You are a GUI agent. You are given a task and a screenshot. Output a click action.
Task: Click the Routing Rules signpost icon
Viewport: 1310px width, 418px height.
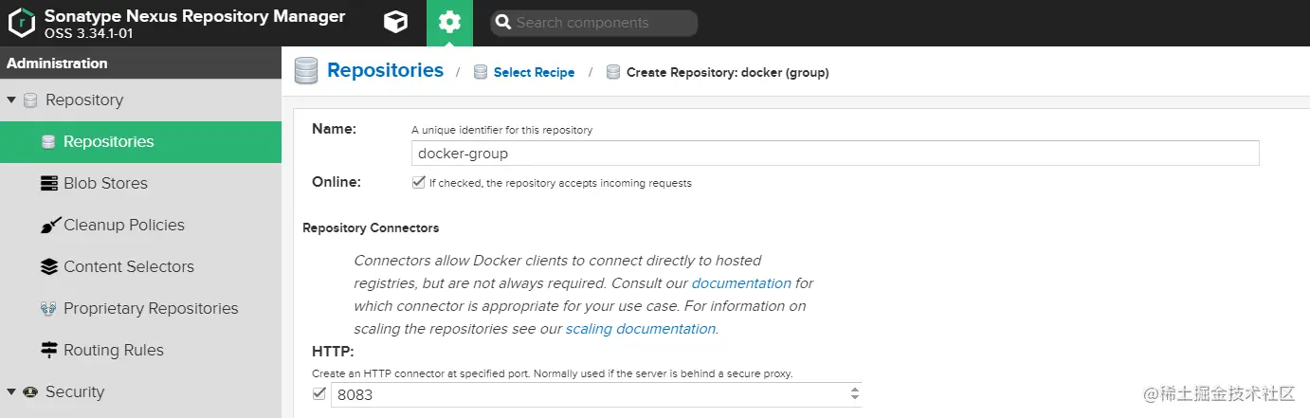[x=49, y=351]
